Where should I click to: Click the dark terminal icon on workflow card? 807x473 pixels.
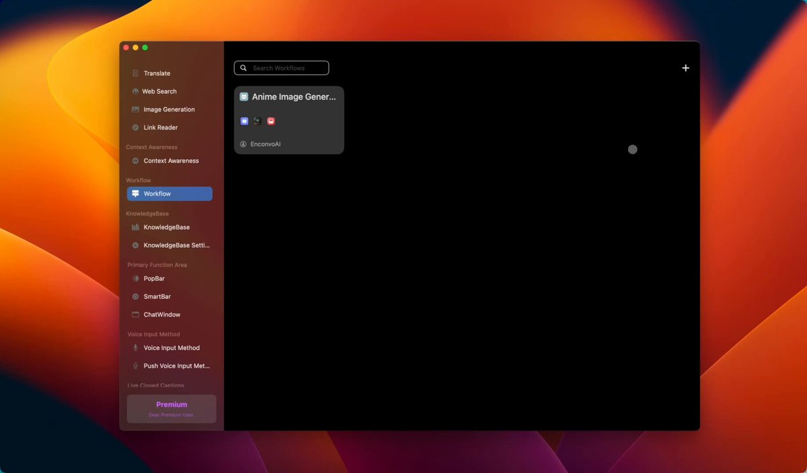258,121
